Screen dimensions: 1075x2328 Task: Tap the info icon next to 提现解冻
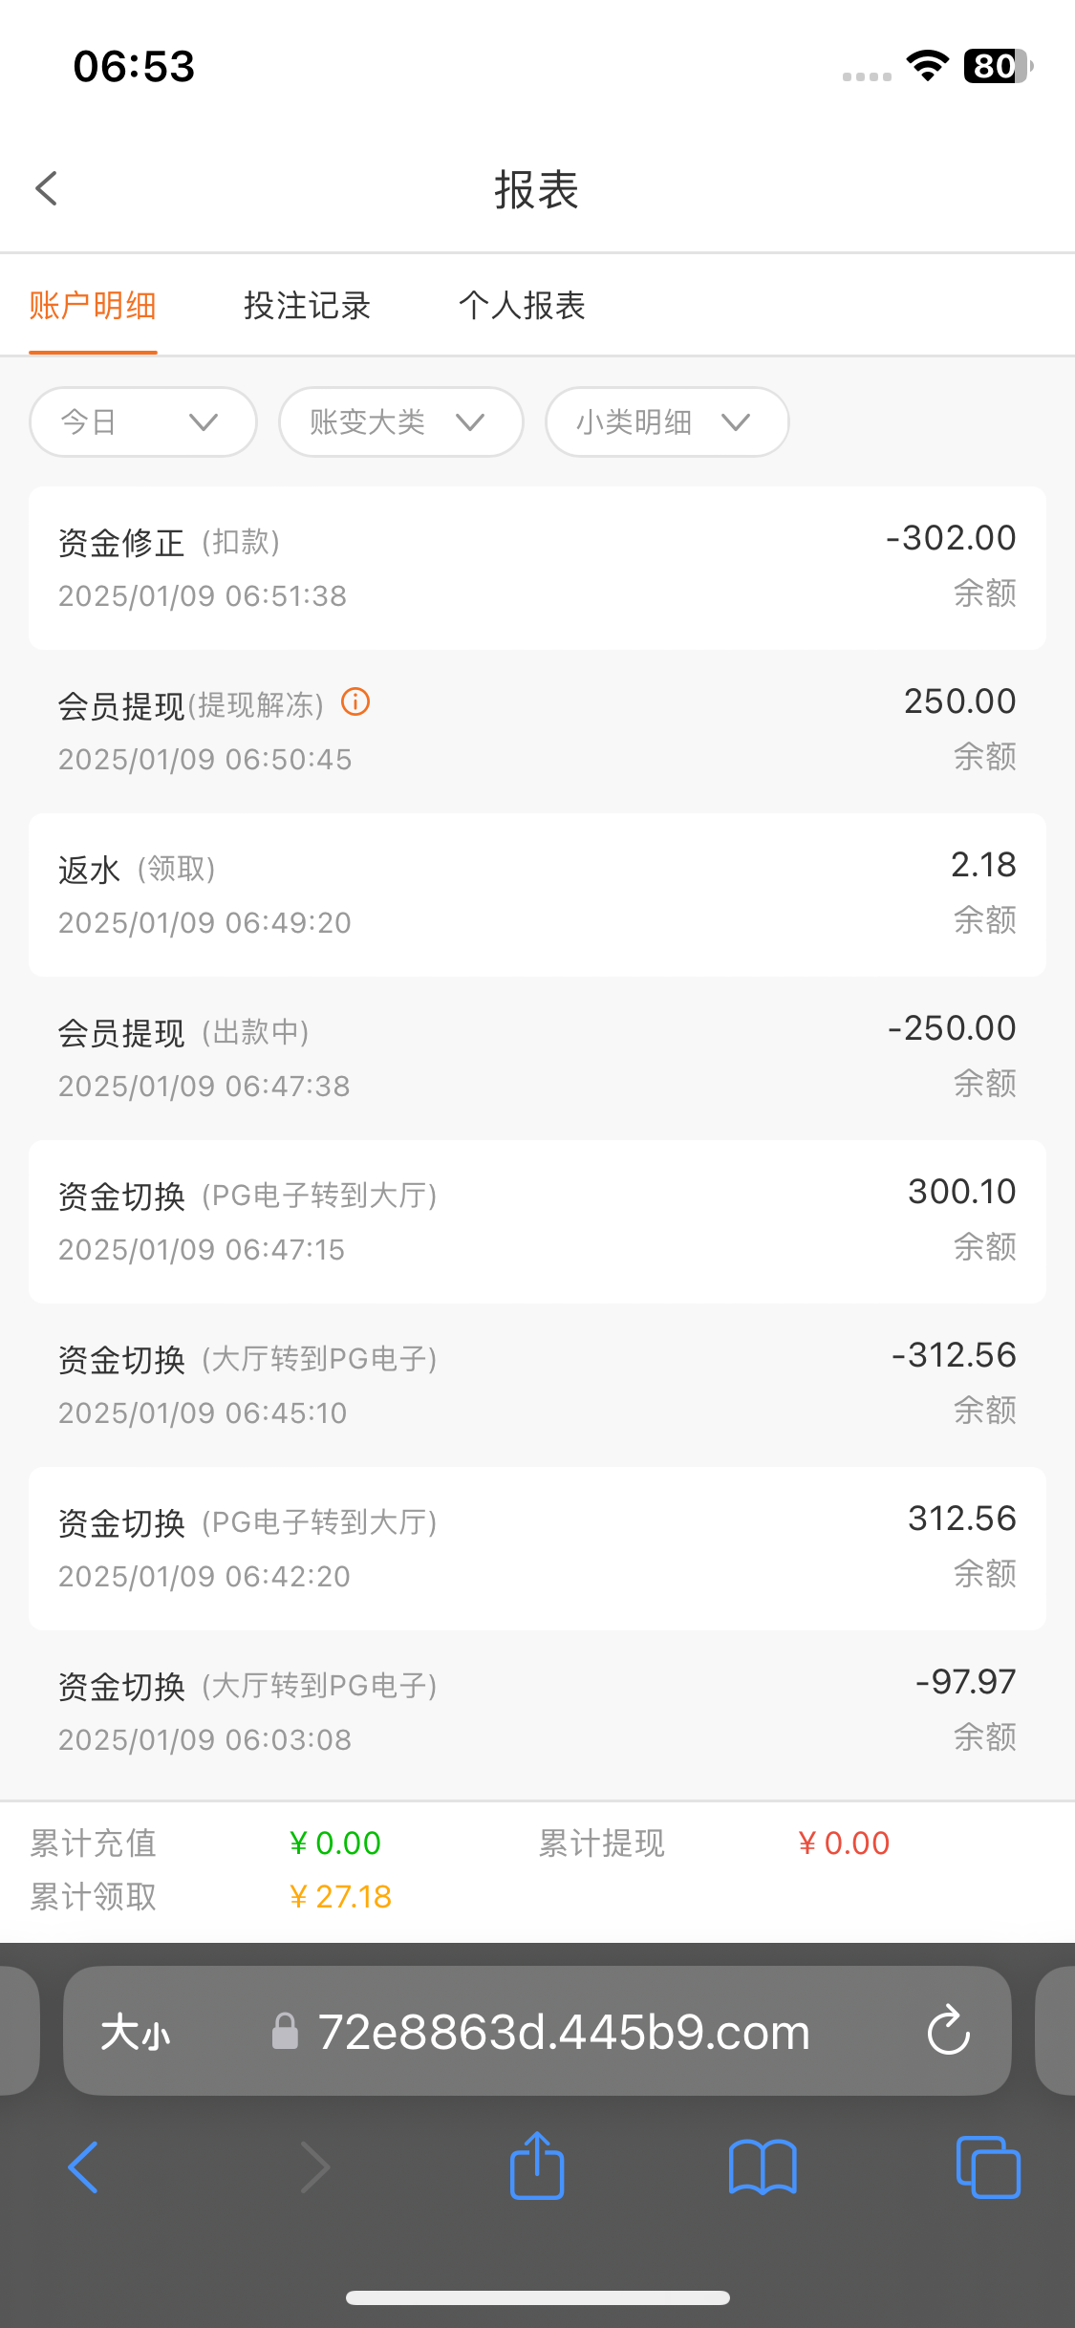pos(355,702)
